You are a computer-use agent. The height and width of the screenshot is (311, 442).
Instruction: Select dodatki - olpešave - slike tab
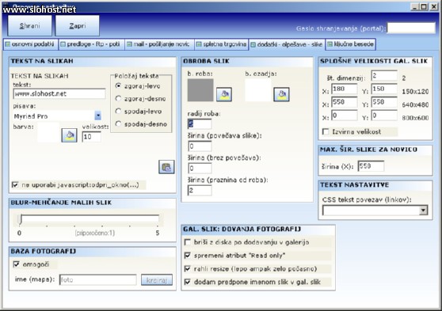coord(287,44)
